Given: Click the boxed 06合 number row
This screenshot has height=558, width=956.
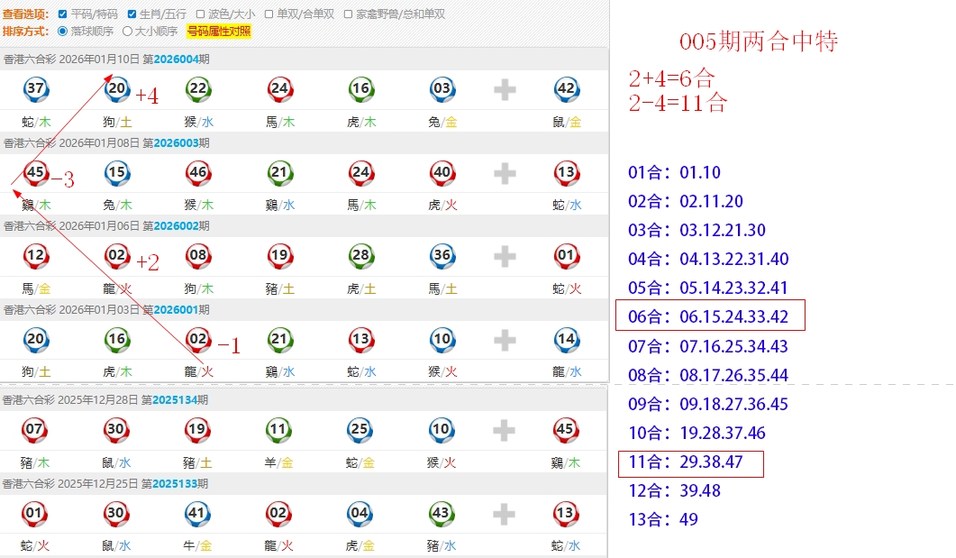Looking at the screenshot, I should pos(710,316).
